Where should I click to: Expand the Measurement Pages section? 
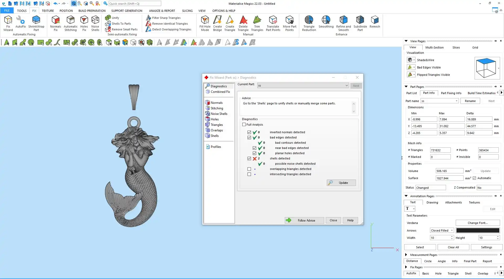point(406,255)
